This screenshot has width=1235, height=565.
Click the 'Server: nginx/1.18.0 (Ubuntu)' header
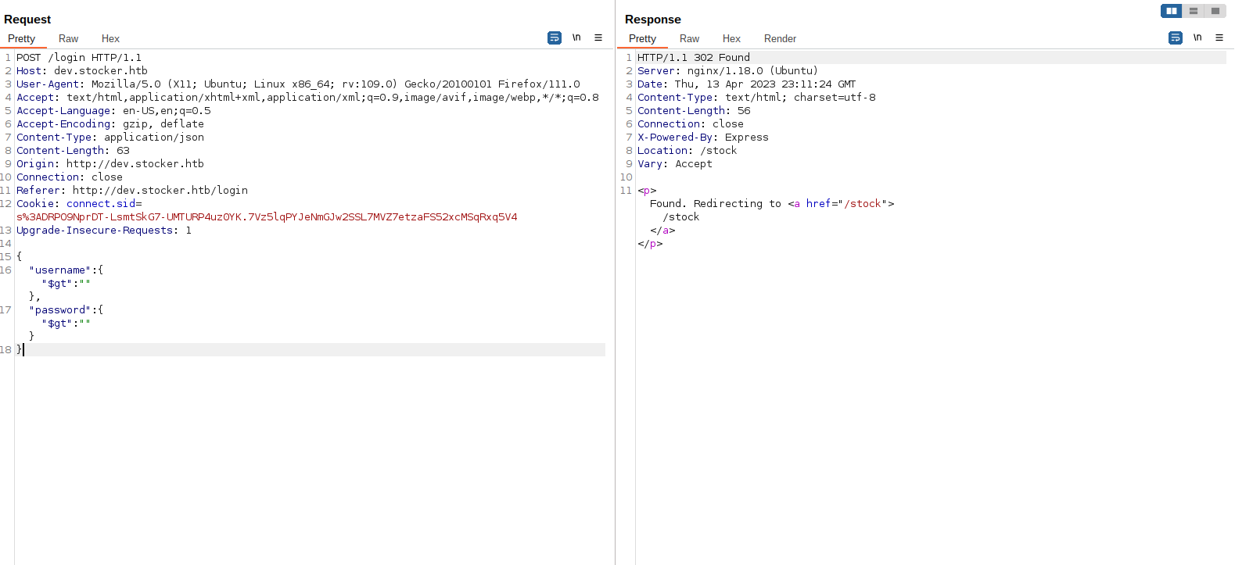727,70
